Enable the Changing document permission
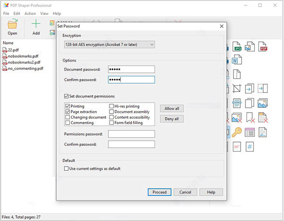This screenshot has width=284, height=221. tap(67, 117)
